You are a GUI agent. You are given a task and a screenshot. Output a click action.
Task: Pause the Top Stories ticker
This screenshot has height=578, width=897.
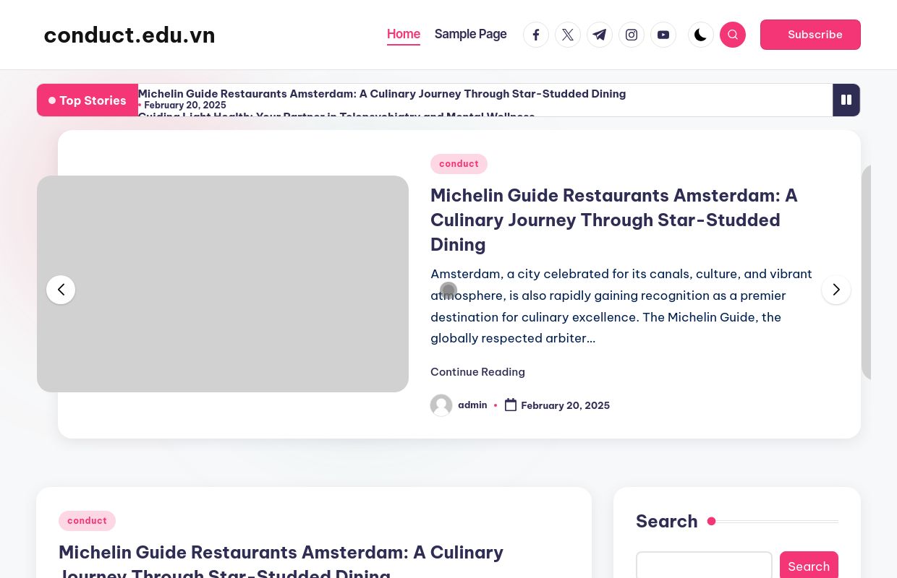846,100
